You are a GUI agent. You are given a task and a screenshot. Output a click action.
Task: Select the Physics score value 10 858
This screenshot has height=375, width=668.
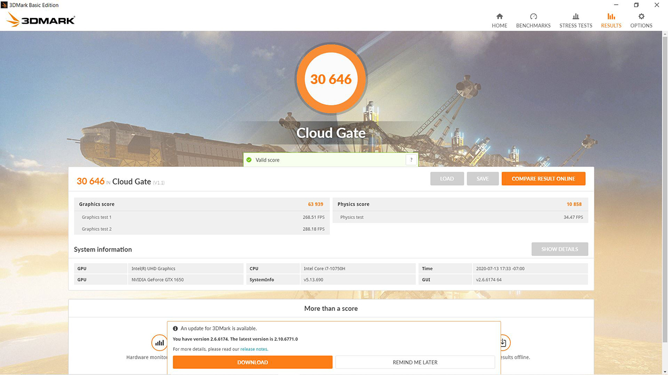pos(574,204)
